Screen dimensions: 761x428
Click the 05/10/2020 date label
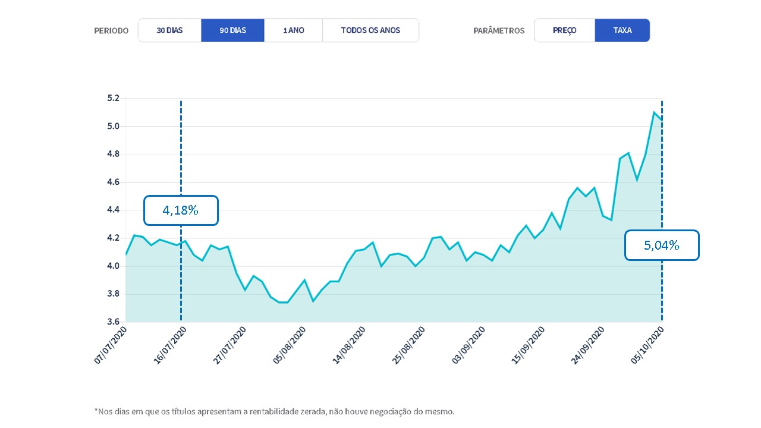(646, 345)
